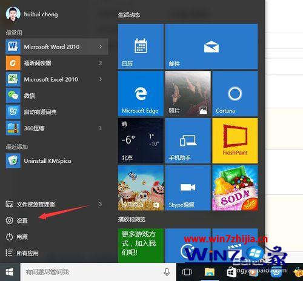Expand 360压缩 jump list arrow
303x281 pixels.
pyautogui.click(x=100, y=128)
